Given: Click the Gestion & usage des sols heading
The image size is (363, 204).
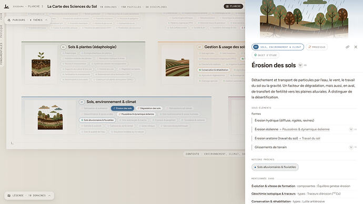Looking at the screenshot, I should [225, 47].
